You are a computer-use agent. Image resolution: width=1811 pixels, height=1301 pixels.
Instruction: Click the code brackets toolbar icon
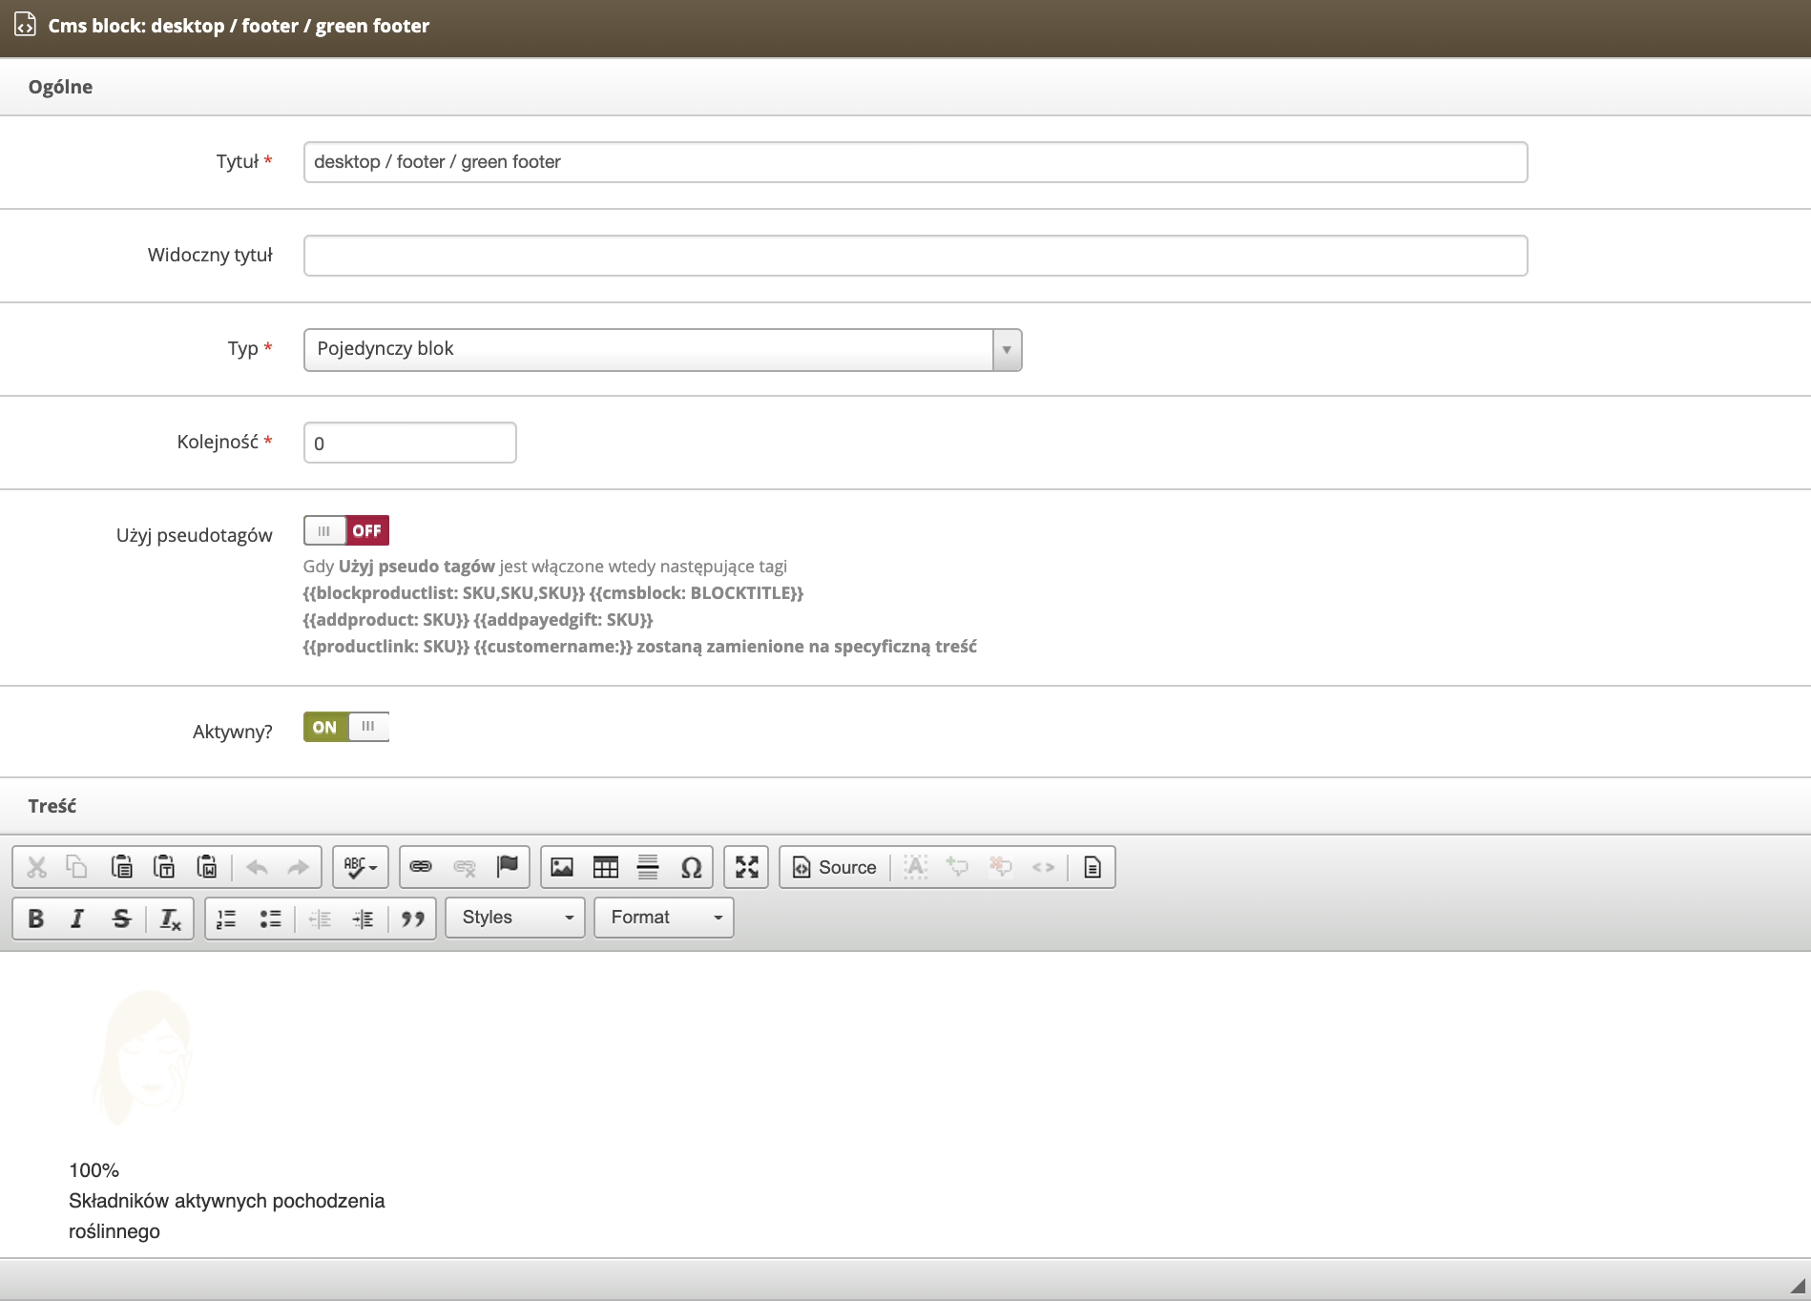point(1043,867)
